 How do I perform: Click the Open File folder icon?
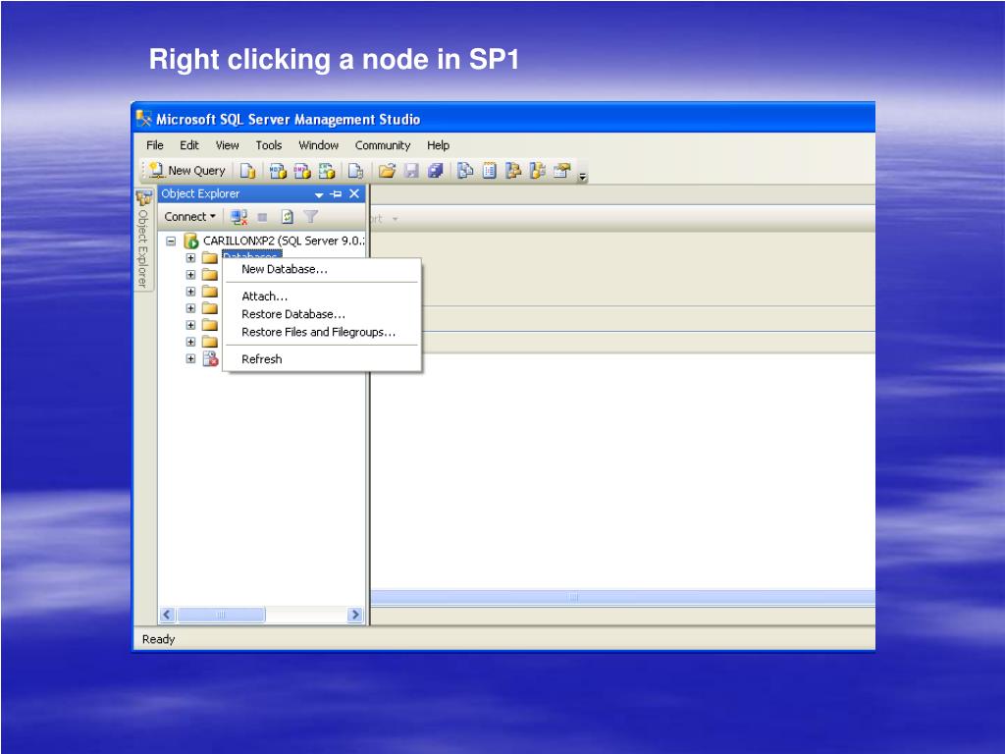pos(387,171)
